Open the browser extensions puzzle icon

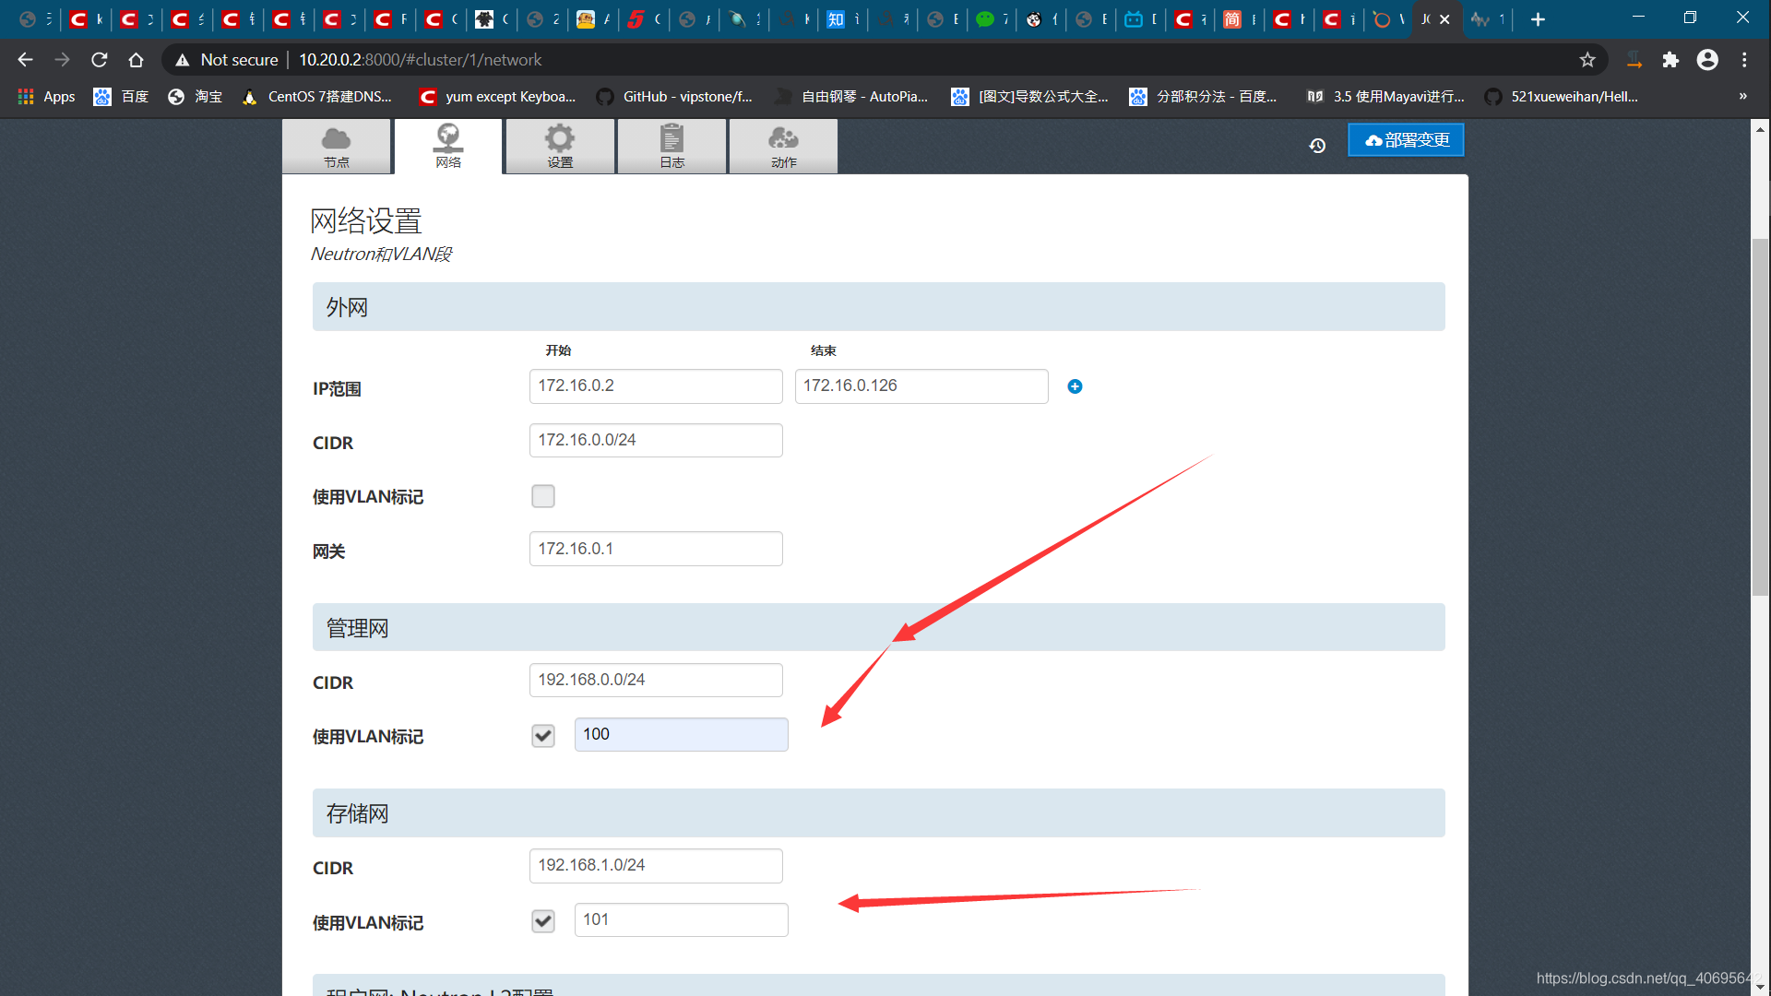[1670, 60]
